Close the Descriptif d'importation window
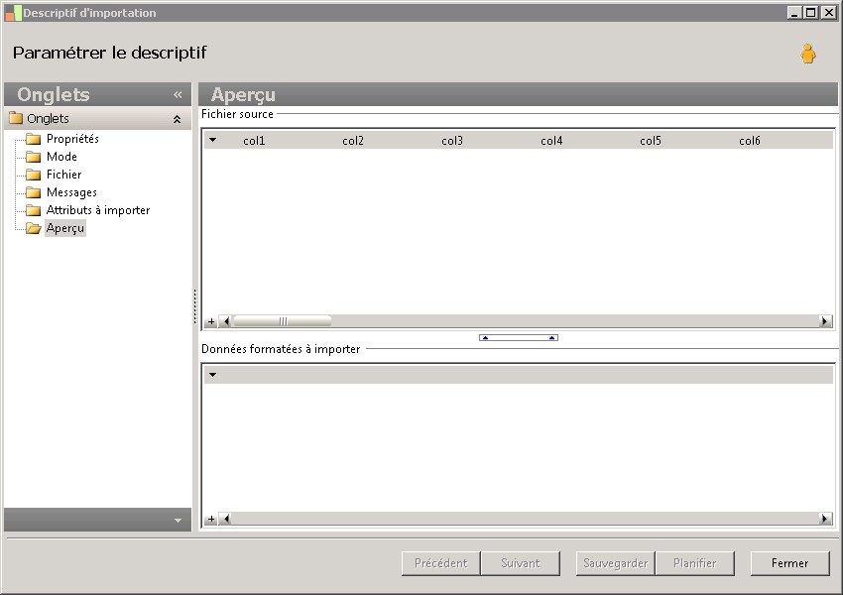 pyautogui.click(x=828, y=12)
